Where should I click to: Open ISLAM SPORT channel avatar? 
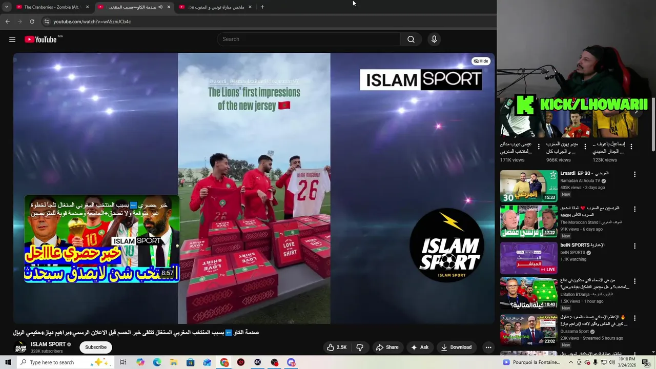pyautogui.click(x=20, y=347)
